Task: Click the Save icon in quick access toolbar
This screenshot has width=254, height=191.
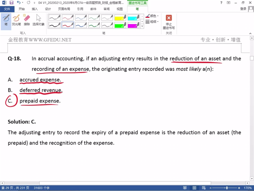Action: tap(11, 3)
